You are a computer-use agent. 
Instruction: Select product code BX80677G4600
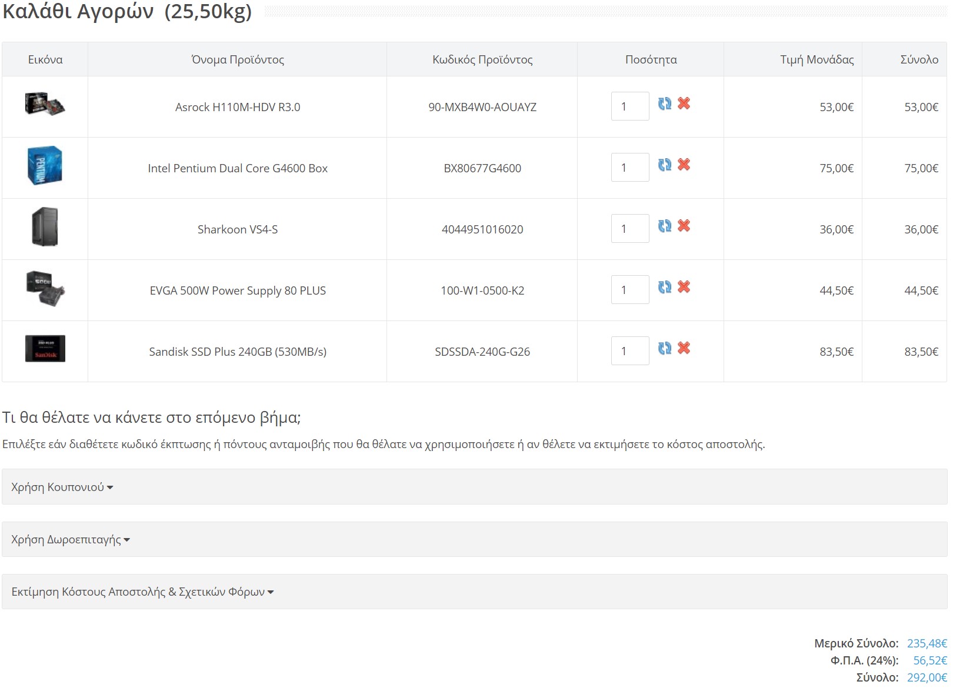coord(482,168)
